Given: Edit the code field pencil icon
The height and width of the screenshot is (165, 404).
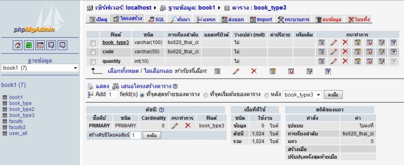Looking at the screenshot, I should tap(334, 52).
